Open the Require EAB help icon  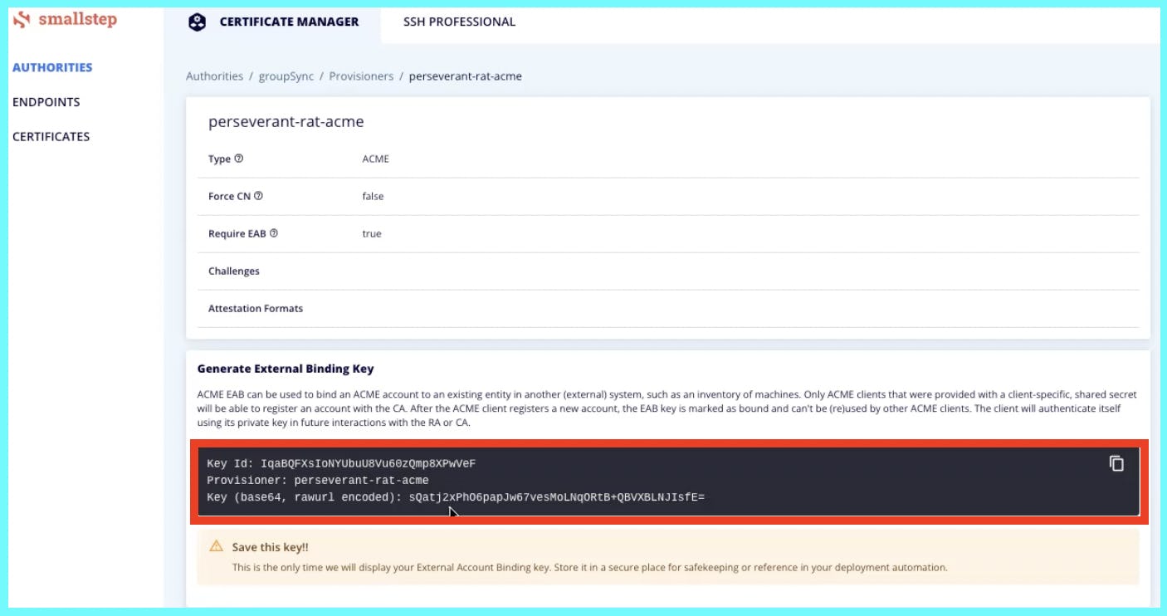pos(273,233)
